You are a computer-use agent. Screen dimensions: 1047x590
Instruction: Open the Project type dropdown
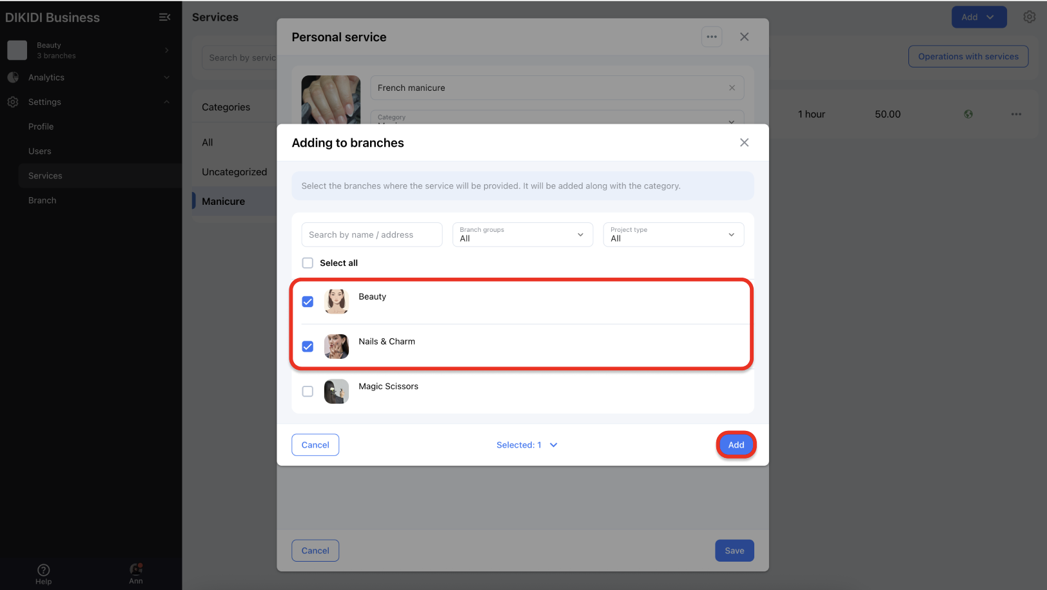point(673,234)
